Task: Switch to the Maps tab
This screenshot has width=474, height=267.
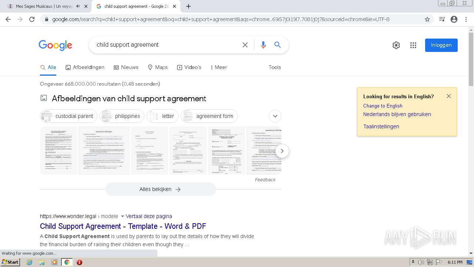Action: tap(158, 67)
